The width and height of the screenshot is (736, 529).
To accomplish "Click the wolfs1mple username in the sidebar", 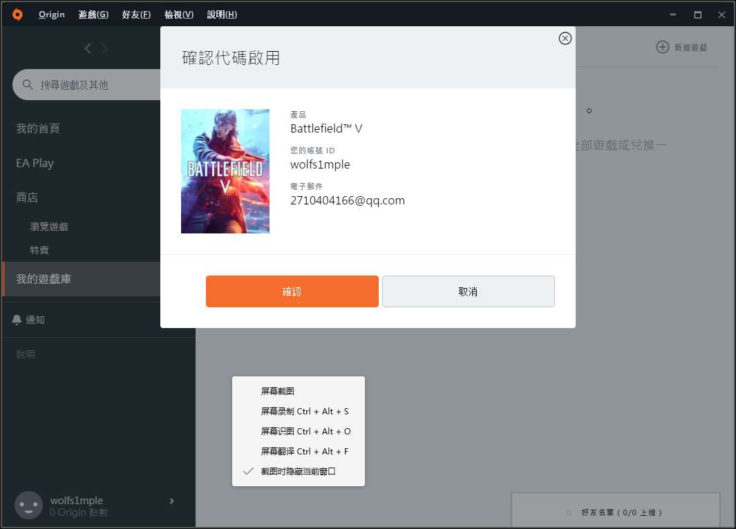I will [77, 501].
